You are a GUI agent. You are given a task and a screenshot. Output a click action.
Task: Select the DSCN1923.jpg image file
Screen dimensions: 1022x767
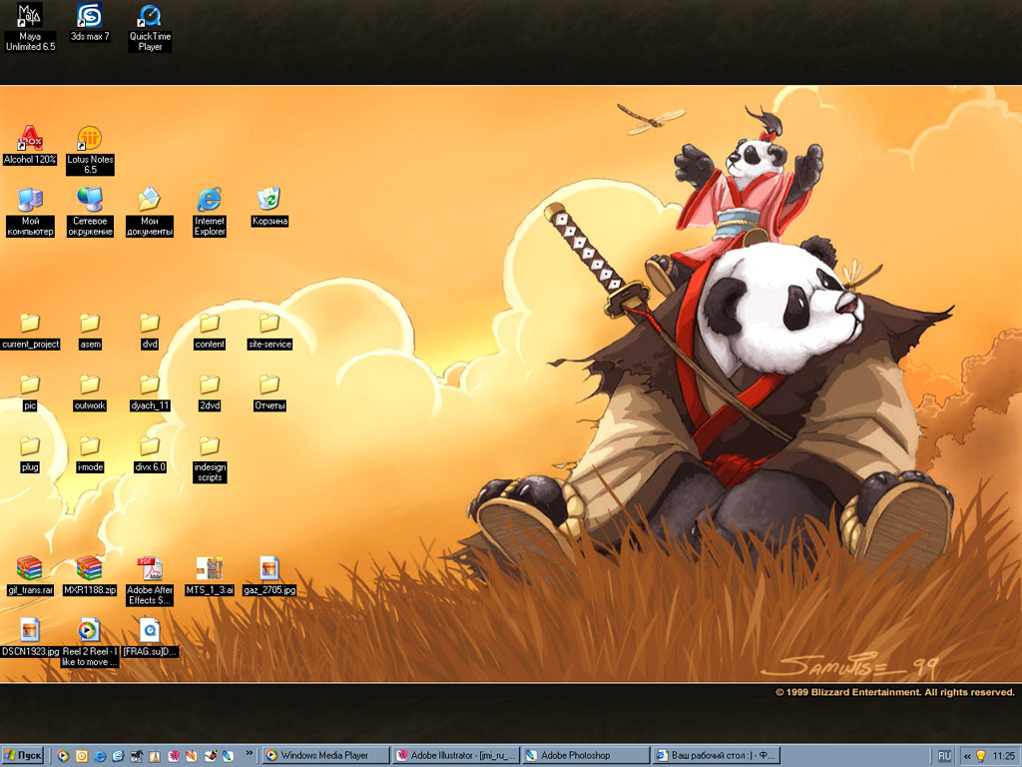tap(30, 638)
